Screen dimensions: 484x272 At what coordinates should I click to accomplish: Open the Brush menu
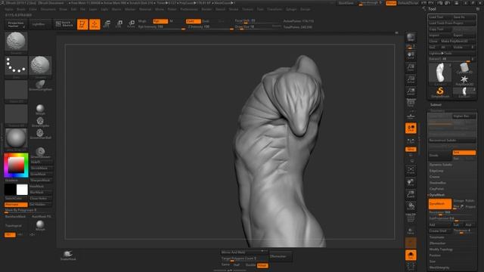[21, 10]
